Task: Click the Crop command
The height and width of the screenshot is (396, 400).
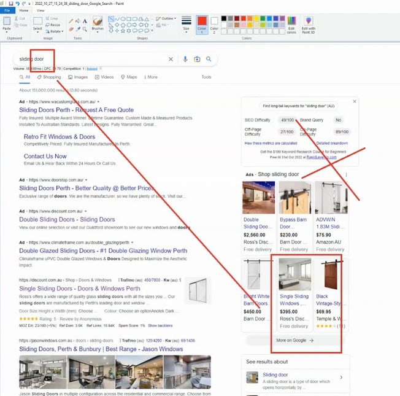Action: tap(52, 18)
